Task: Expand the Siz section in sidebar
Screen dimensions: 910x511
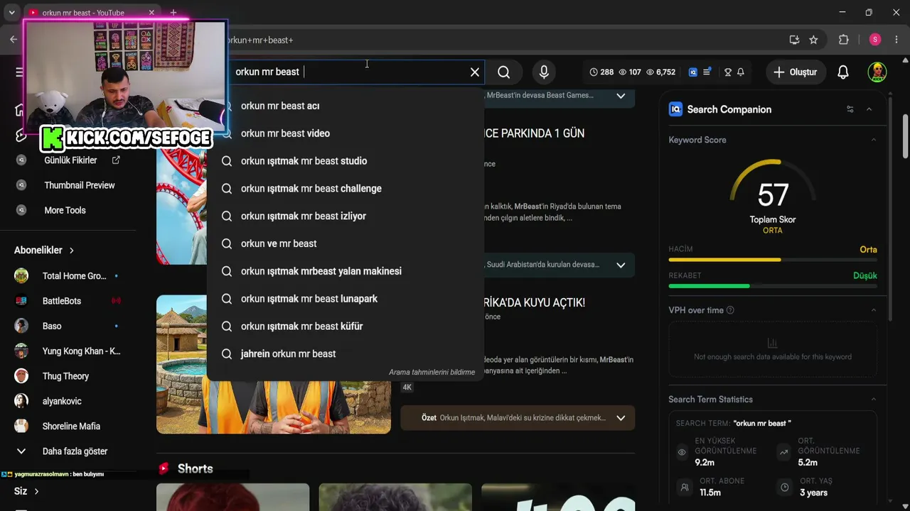Action: pos(26,491)
